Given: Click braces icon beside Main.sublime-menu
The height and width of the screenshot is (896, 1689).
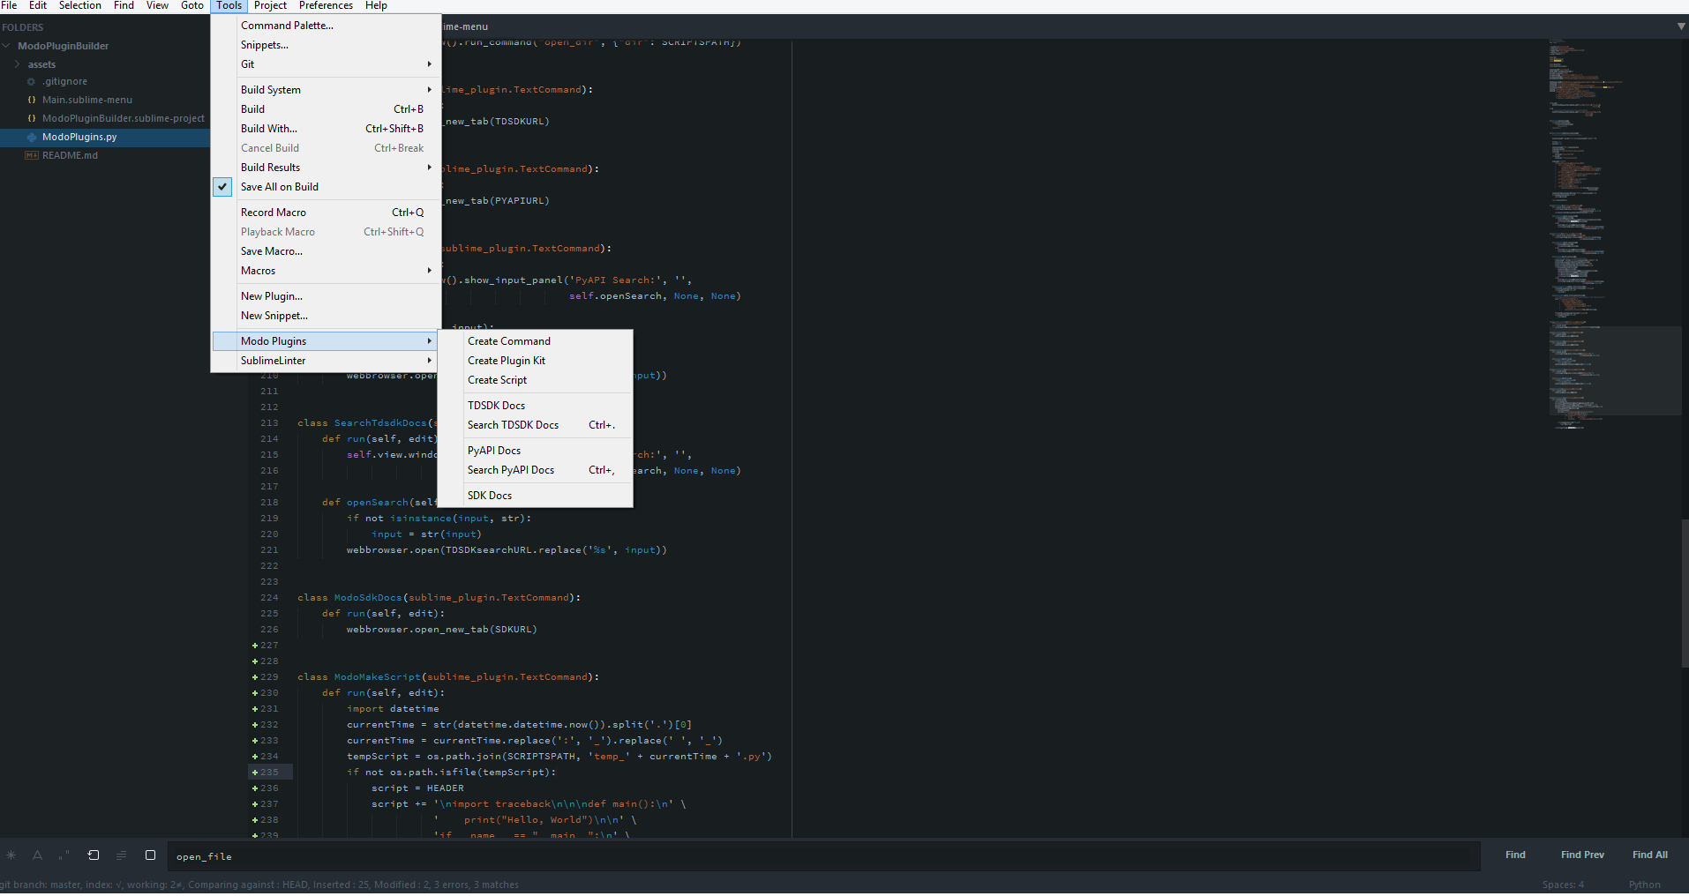Looking at the screenshot, I should click(32, 100).
